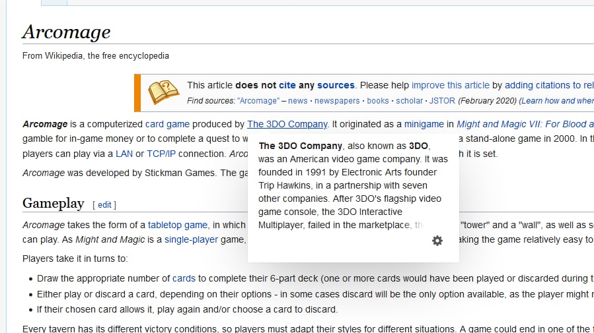Search sources for "Arcomage" quoted link

[x=258, y=101]
